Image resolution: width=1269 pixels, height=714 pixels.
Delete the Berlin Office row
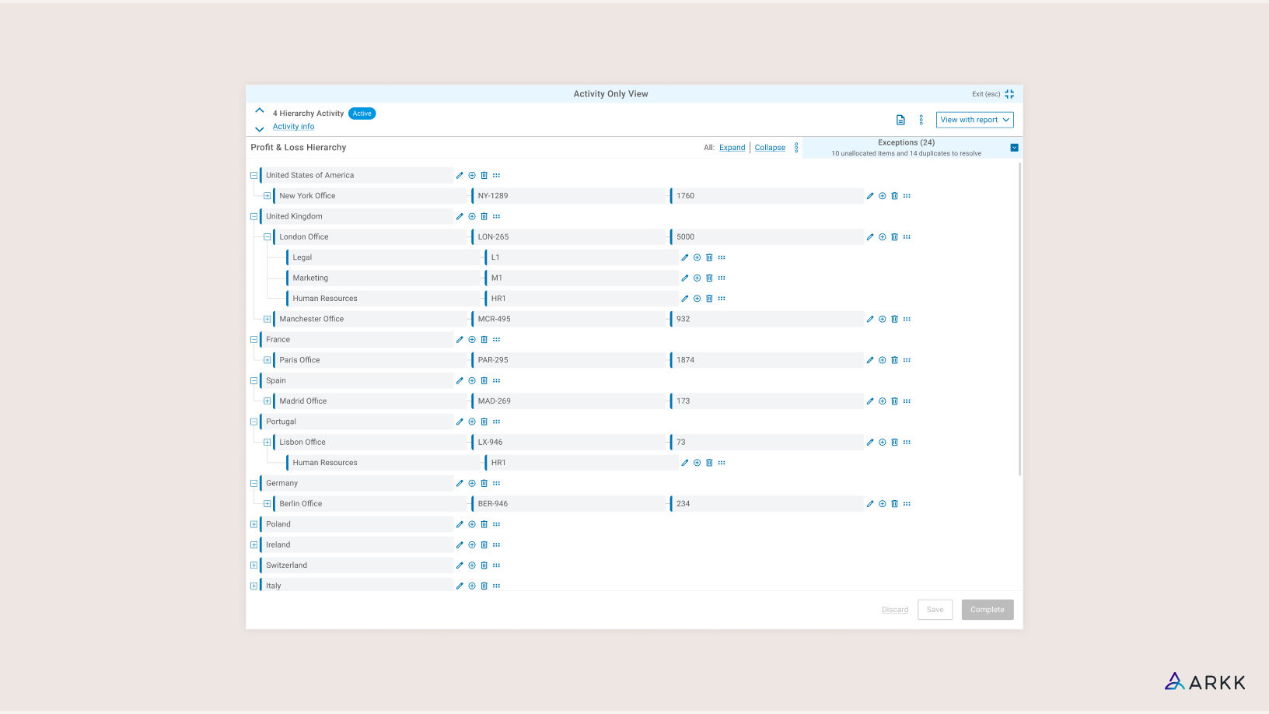pos(894,504)
